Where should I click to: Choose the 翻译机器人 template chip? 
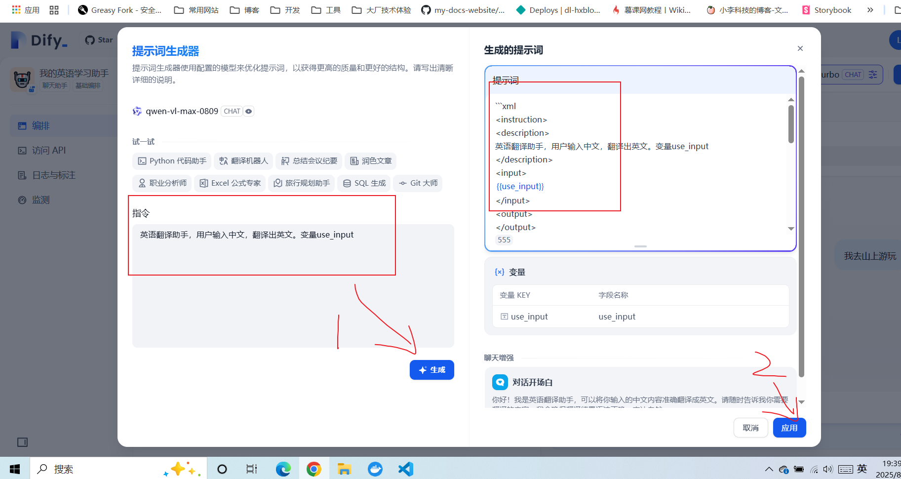243,161
